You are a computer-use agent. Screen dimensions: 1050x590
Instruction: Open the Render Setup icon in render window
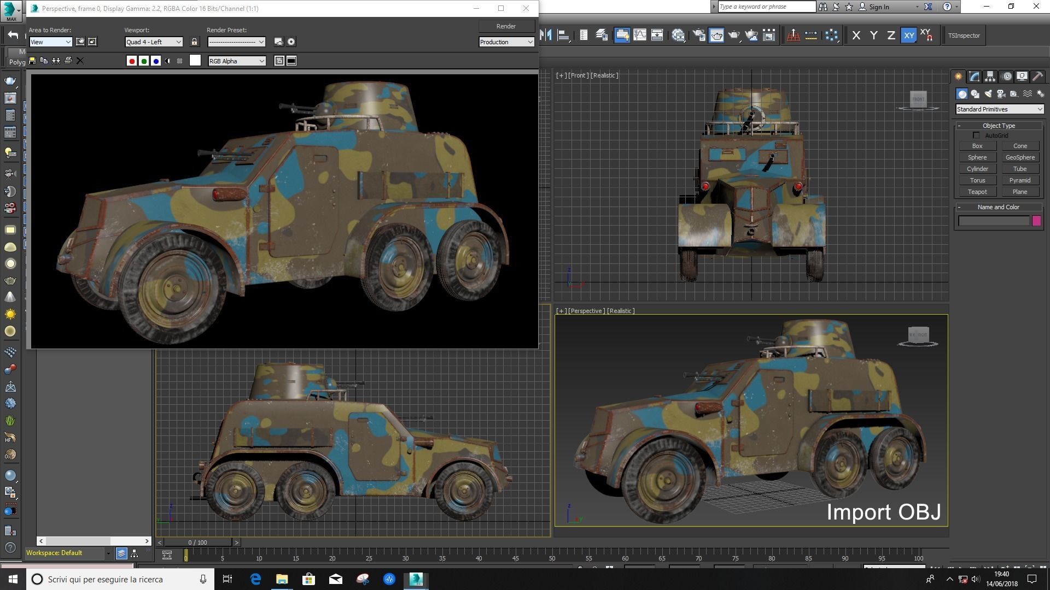coord(279,42)
